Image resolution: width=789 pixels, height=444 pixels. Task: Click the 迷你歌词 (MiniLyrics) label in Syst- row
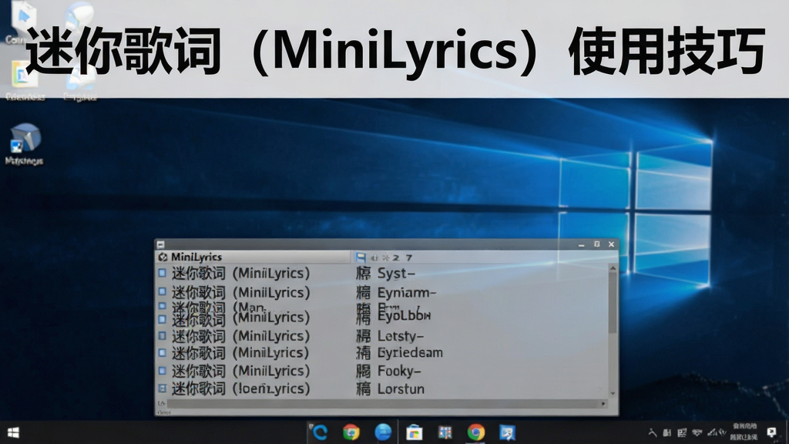pos(241,274)
